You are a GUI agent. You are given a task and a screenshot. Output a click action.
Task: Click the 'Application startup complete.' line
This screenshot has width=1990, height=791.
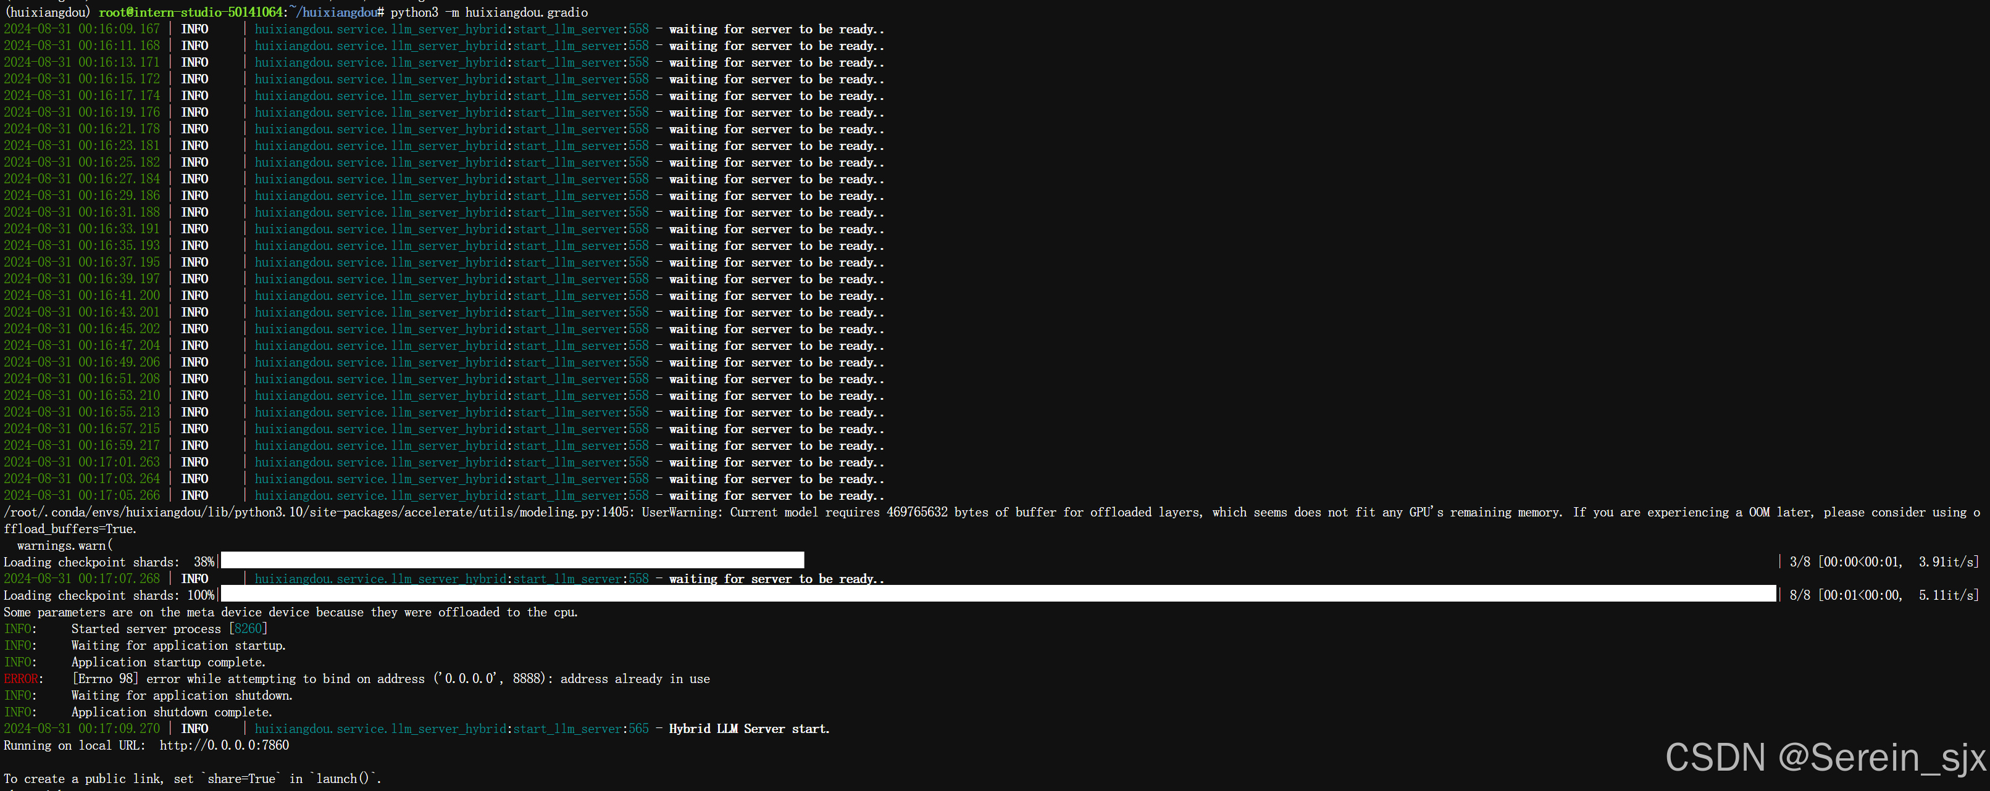pyautogui.click(x=168, y=662)
